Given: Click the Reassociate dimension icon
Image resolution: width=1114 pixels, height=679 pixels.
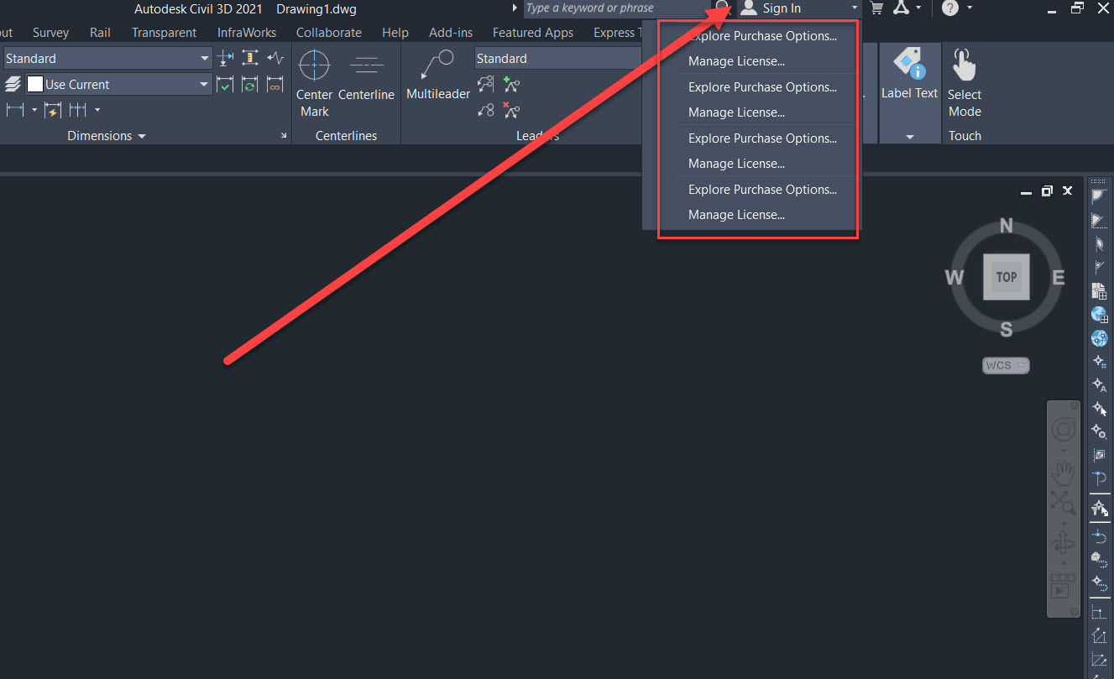Looking at the screenshot, I should pyautogui.click(x=275, y=84).
